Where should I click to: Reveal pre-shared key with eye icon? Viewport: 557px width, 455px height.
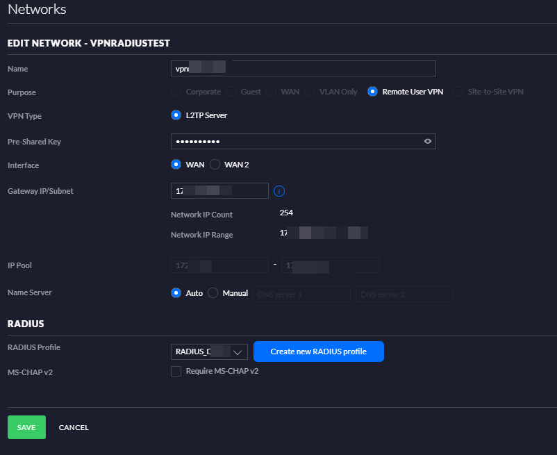[x=428, y=142]
